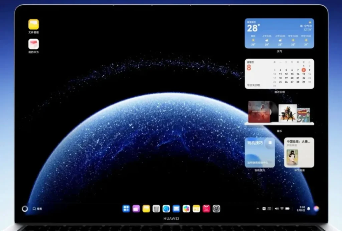Open the colorful comic-style album cover
This screenshot has width=342, height=231.
point(303,115)
